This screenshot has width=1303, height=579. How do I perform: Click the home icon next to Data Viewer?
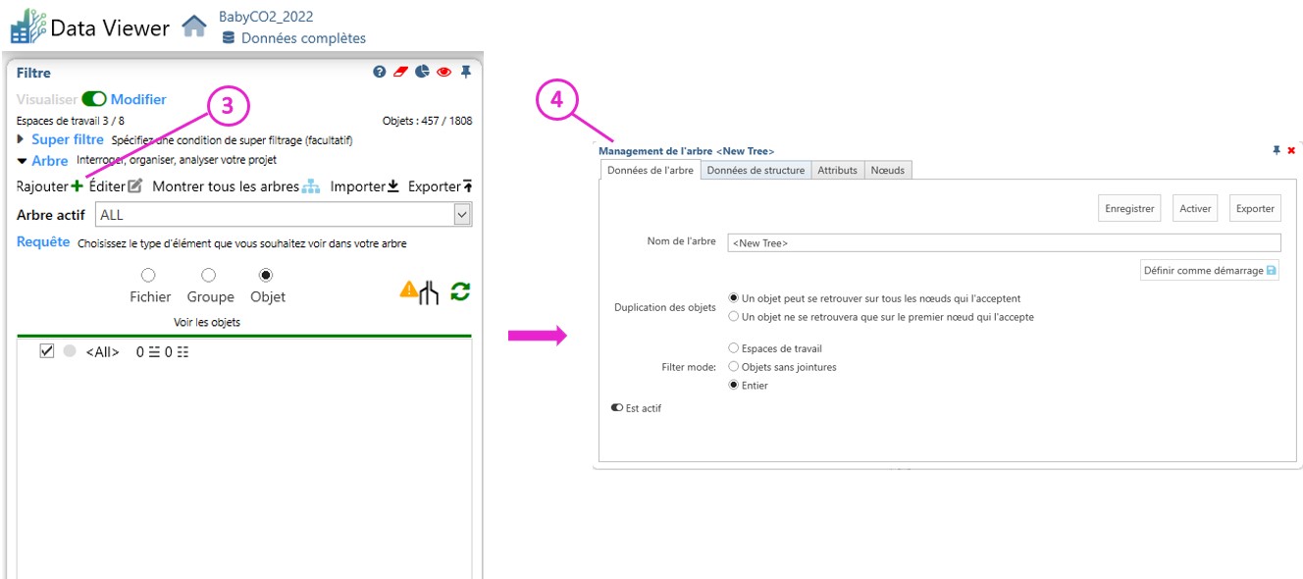coord(194,26)
